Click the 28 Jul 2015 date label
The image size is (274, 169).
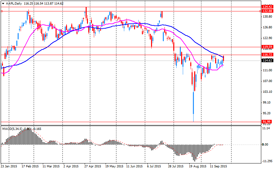pos(176,166)
